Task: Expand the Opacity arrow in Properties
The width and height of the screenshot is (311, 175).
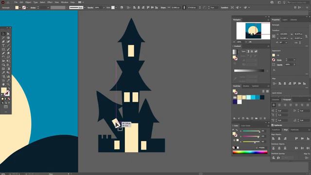Action: pyautogui.click(x=294, y=65)
